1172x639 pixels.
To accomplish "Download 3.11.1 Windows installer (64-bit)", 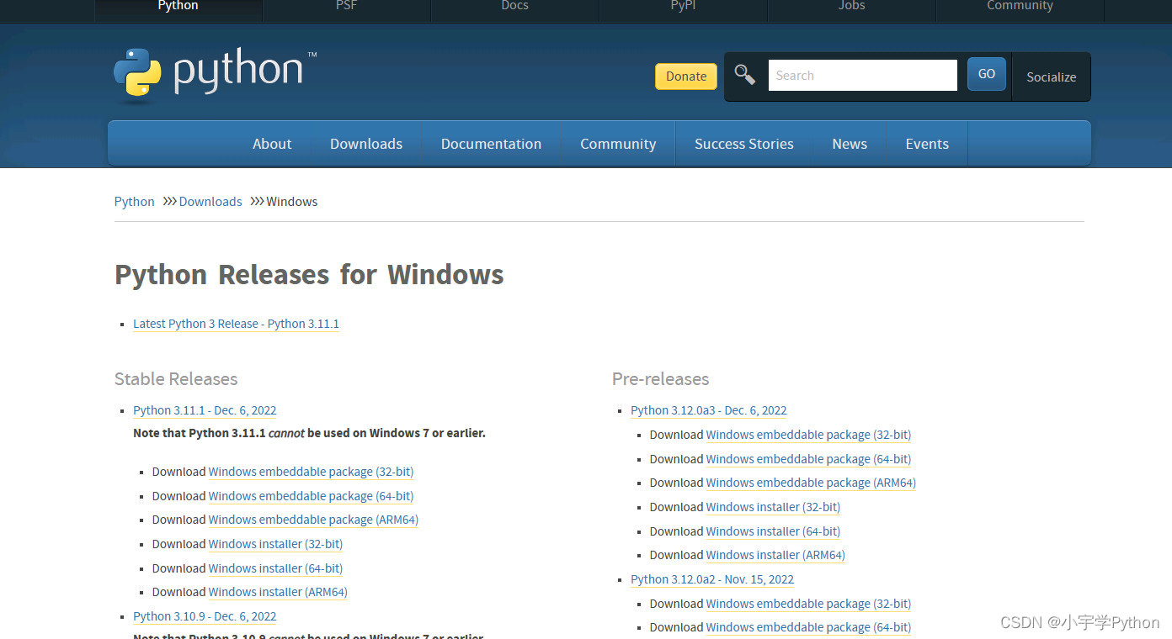I will pyautogui.click(x=275, y=568).
